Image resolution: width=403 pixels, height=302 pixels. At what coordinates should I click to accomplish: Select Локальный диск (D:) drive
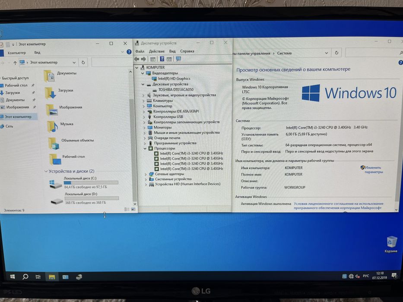pos(84,198)
